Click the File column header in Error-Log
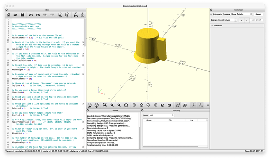270x159 pixels. click(170, 120)
